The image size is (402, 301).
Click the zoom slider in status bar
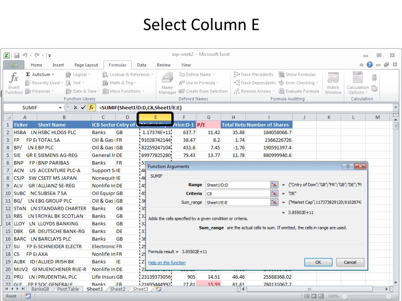367,296
